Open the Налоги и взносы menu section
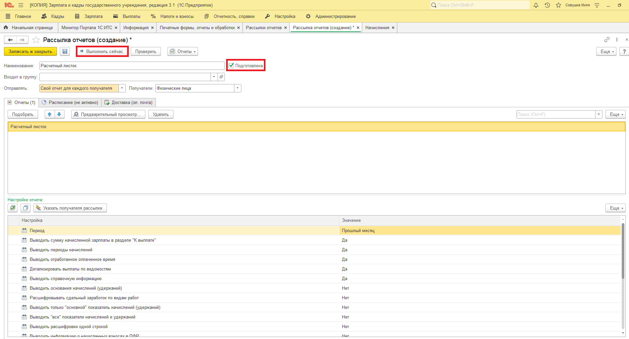This screenshot has height=339, width=629. pyautogui.click(x=172, y=16)
